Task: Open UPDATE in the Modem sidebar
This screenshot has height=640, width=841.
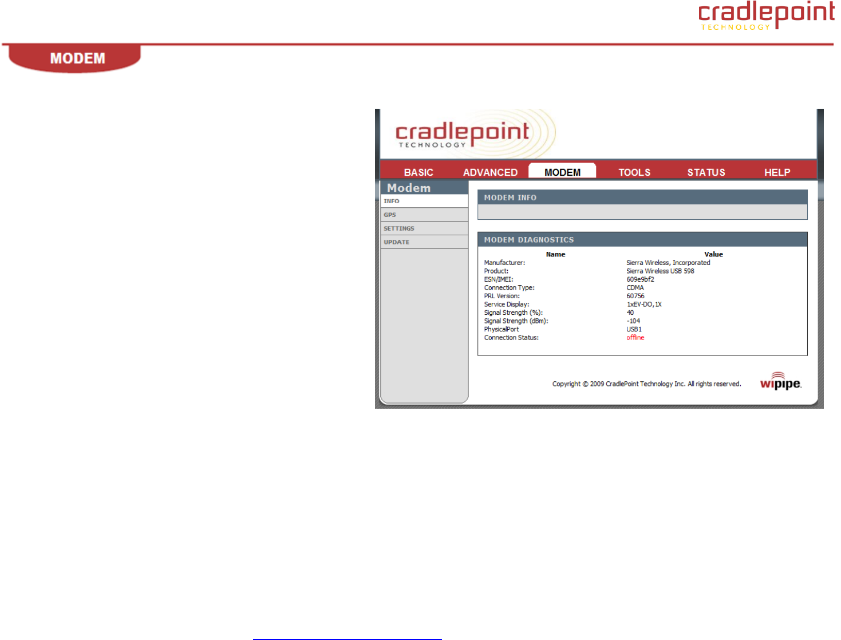Action: click(424, 242)
